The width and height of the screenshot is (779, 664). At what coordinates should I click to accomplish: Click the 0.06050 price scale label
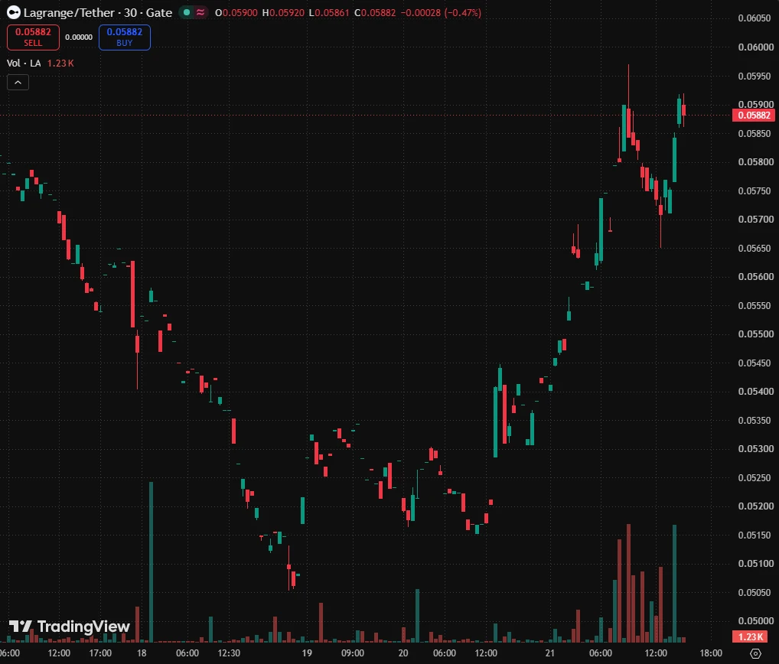[x=755, y=18]
